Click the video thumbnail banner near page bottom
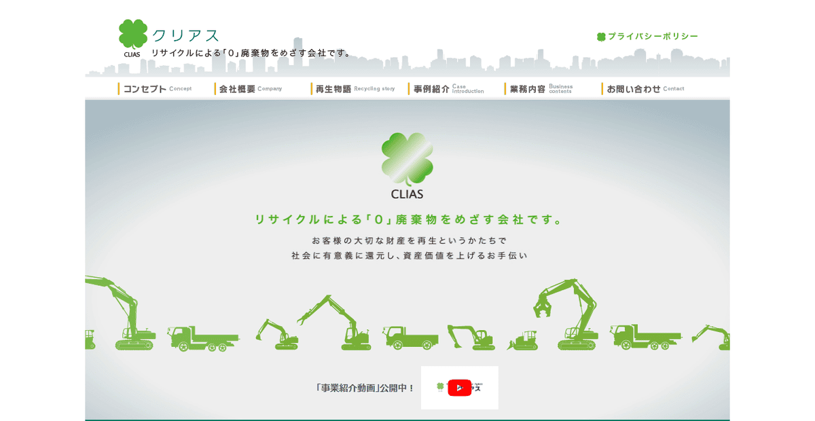Viewport: 815px width, 421px height. pos(460,387)
